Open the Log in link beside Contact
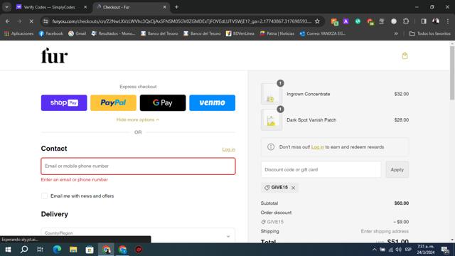This screenshot has width=455, height=256. [x=229, y=149]
